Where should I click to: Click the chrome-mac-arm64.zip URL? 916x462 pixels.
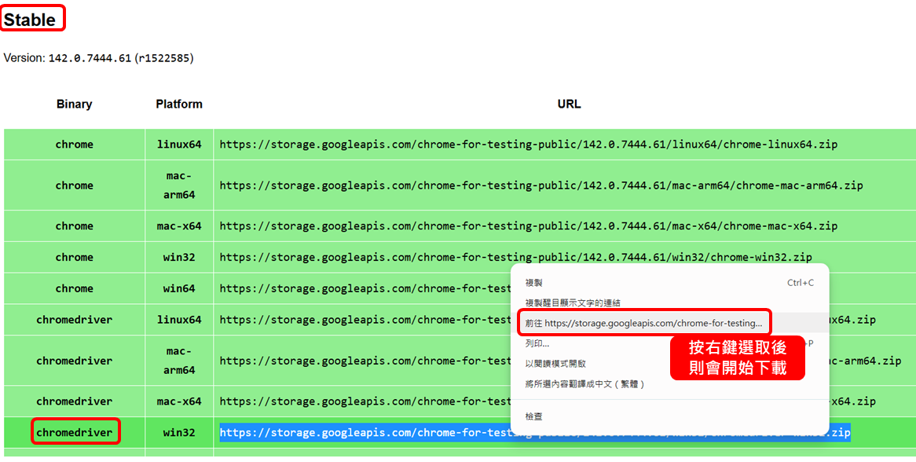pos(540,185)
